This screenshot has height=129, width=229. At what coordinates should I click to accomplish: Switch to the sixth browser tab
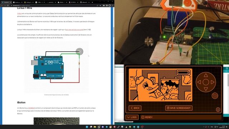coord(63,3)
